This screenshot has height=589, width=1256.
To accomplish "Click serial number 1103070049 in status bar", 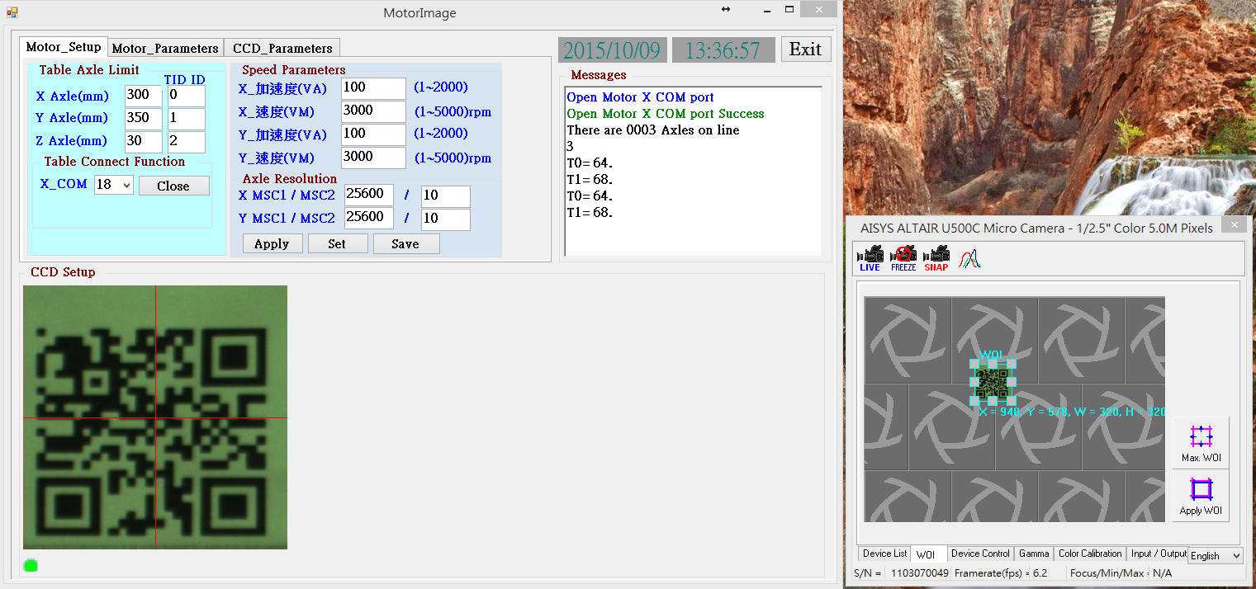I will [x=920, y=573].
